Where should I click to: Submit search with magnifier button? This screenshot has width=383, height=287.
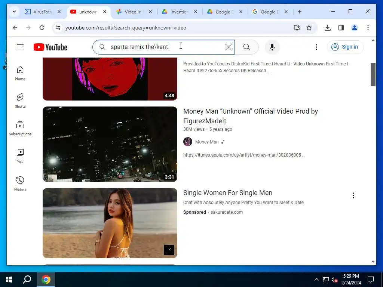[247, 47]
